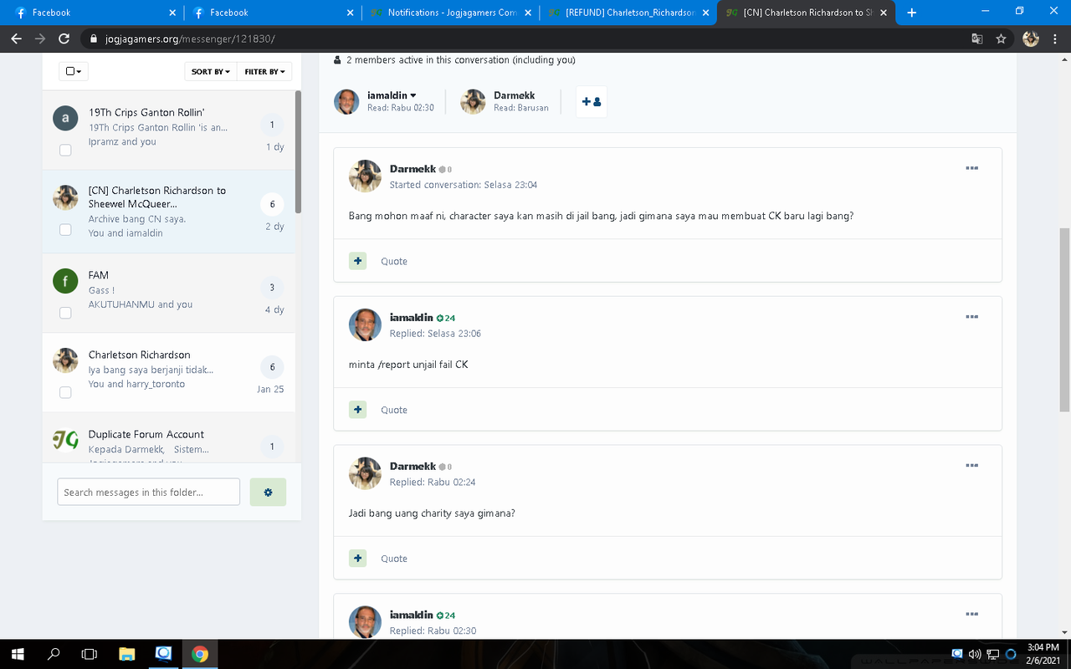Click the browser address bar URL
The width and height of the screenshot is (1071, 669).
coord(190,39)
